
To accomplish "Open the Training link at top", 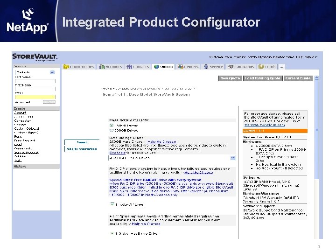I will [x=240, y=57].
